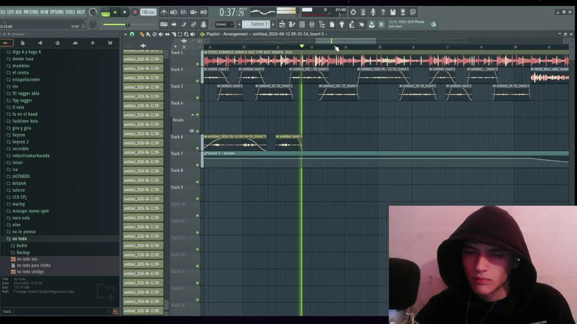
Task: Click the Pause playback button
Action: [x=115, y=13]
